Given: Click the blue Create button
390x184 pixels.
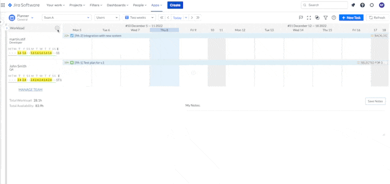Looking at the screenshot, I should coord(175,5).
